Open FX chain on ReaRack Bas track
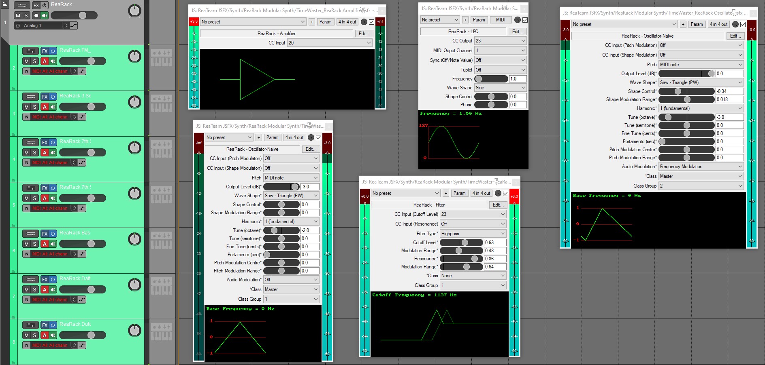 45,234
